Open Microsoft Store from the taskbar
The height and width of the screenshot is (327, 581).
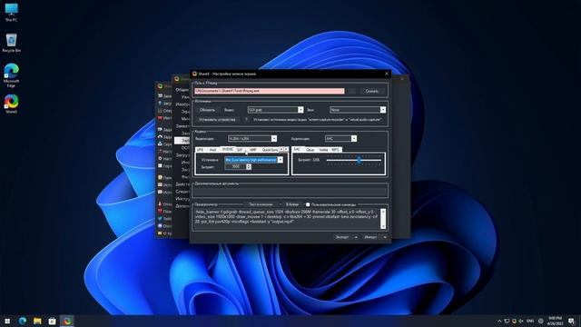click(53, 321)
